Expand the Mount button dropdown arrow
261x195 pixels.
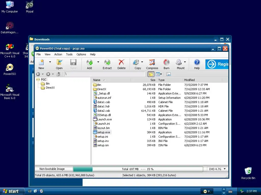click(x=185, y=62)
